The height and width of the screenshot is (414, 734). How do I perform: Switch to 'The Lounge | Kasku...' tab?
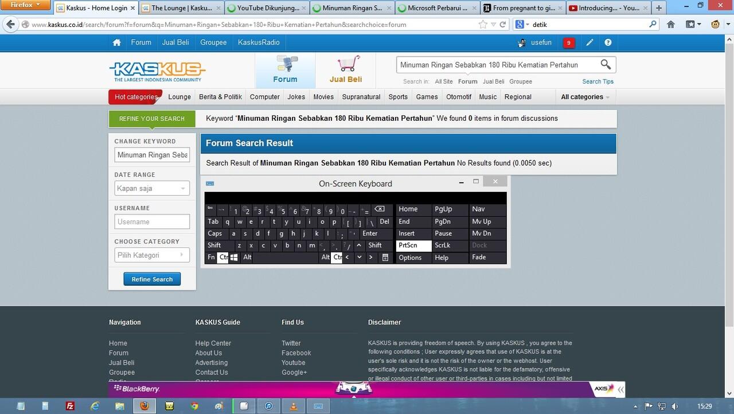[x=181, y=8]
